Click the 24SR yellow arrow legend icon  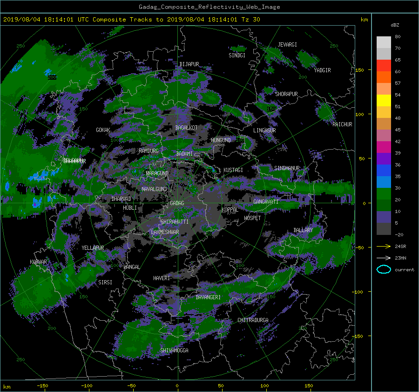(x=384, y=246)
